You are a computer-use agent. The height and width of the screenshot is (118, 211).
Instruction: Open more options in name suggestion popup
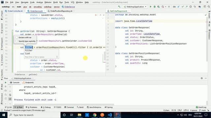click(57, 57)
